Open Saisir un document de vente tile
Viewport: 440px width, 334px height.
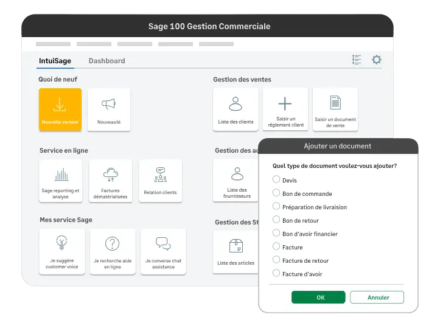(335, 110)
